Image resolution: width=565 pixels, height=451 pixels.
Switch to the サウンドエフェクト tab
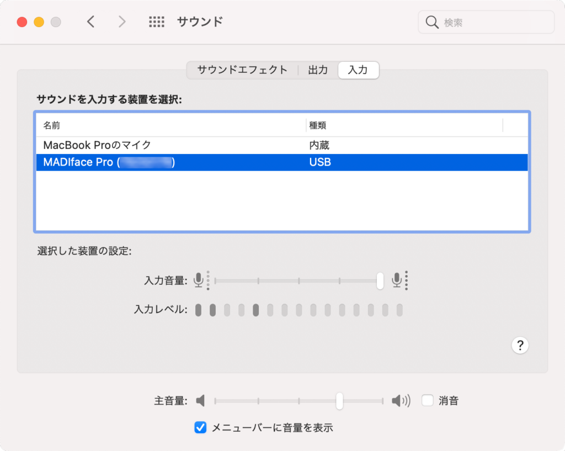(241, 70)
